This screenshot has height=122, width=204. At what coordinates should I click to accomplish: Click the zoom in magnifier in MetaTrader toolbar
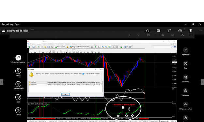click(x=103, y=47)
